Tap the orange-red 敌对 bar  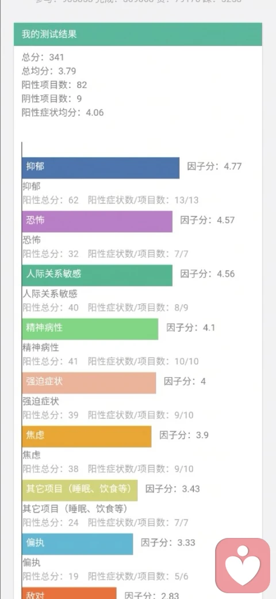tap(69, 593)
